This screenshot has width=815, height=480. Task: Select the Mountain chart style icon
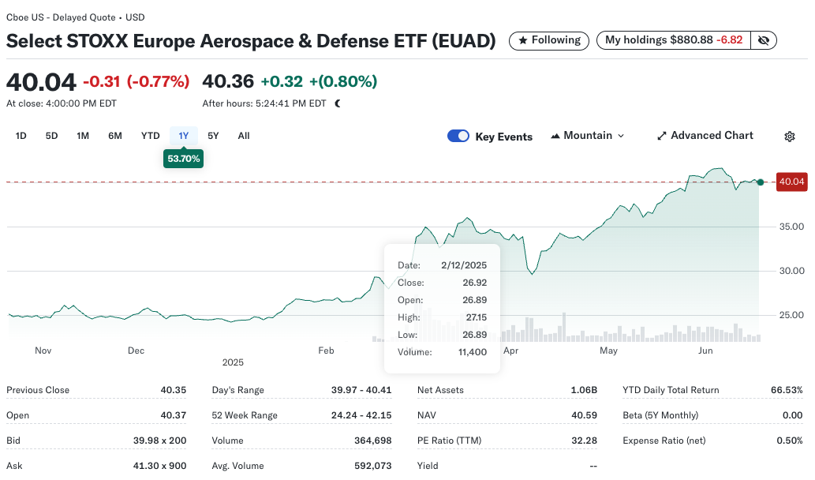point(557,135)
